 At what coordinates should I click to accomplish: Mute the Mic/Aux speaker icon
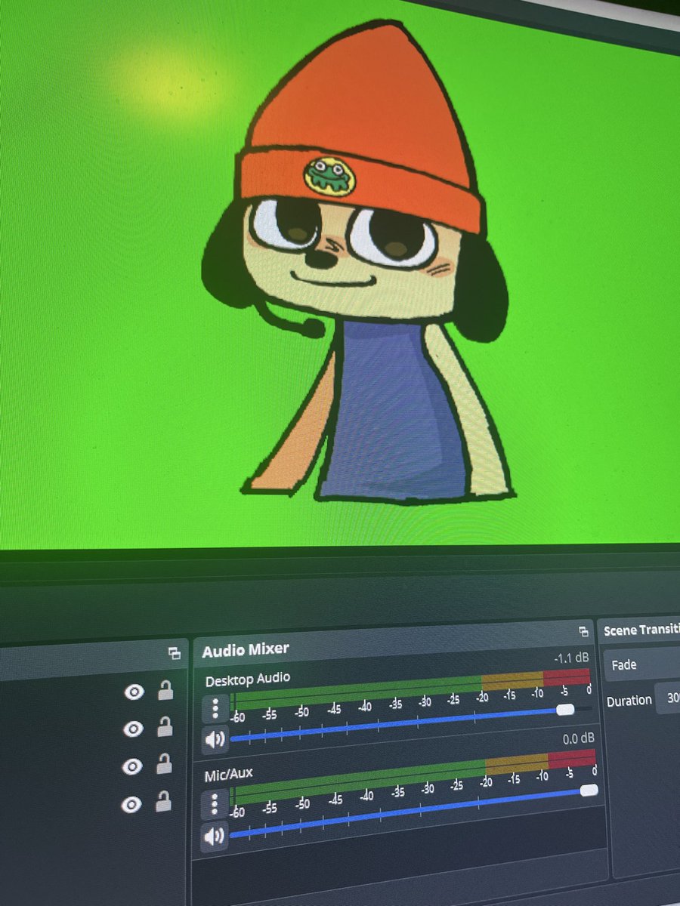point(215,837)
